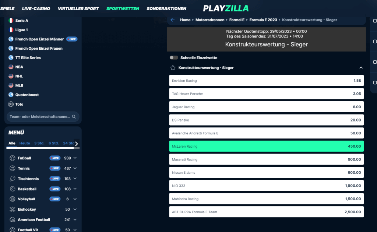Expand the Tennis category chevron
Screen dimensions: 377x232
[75, 168]
